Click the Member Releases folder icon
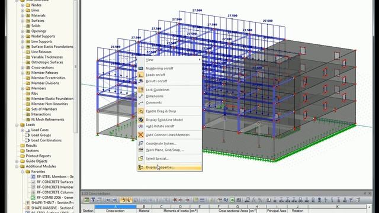 pos(28,73)
